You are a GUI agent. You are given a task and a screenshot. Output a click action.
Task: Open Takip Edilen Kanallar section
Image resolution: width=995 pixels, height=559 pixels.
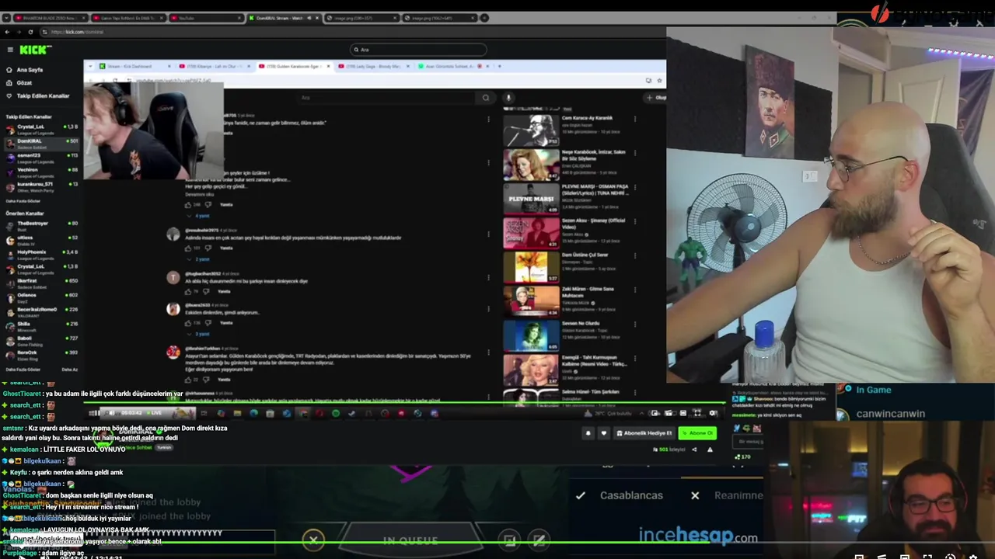coord(38,96)
